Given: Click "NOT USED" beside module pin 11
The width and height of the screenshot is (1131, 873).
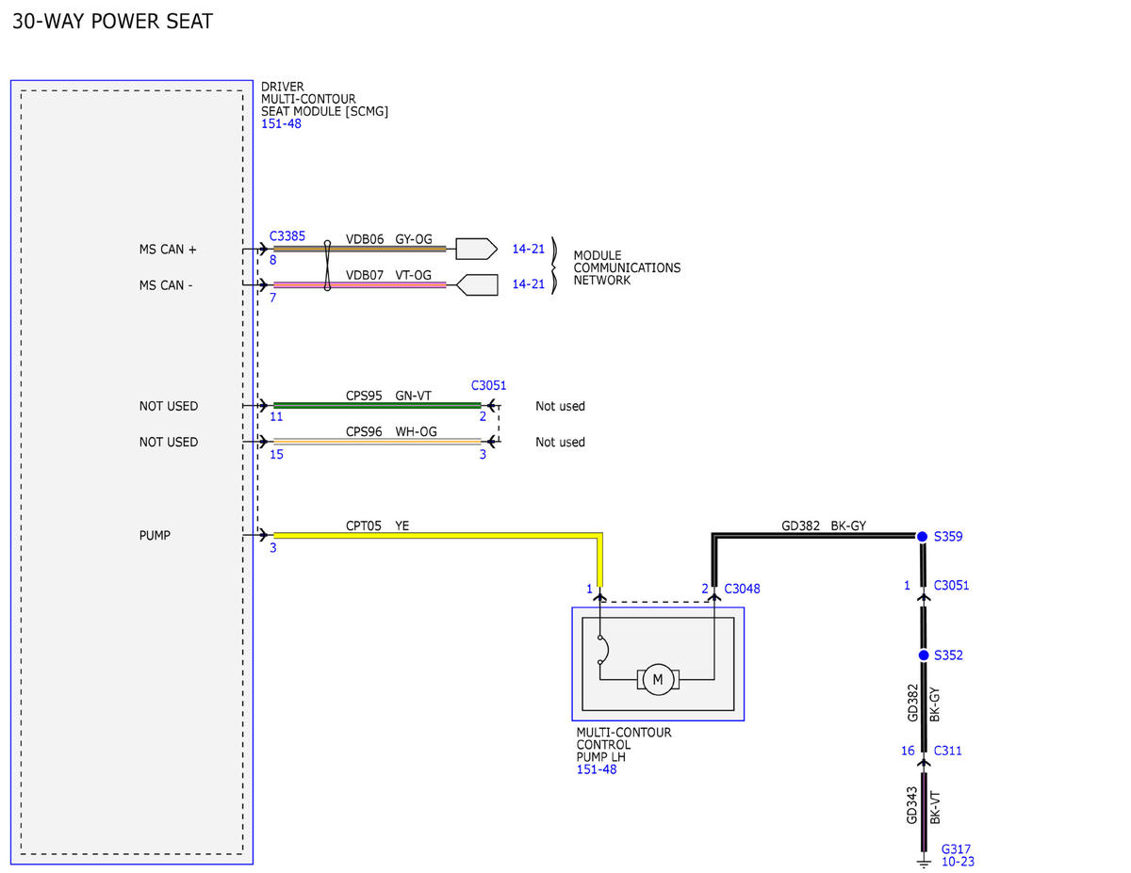Looking at the screenshot, I should 169,406.
